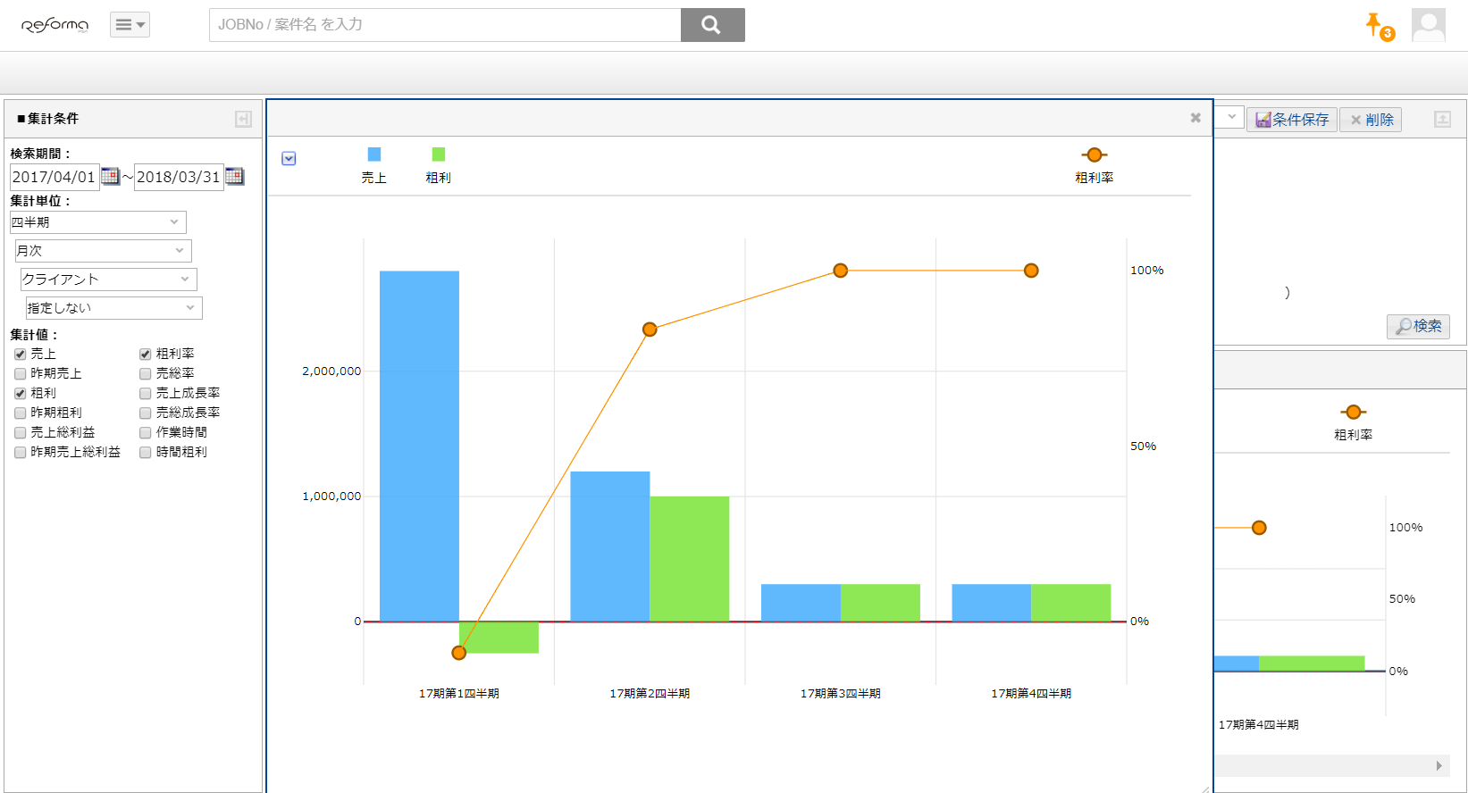This screenshot has width=1468, height=793.
Task: Close the chart popup window
Action: [x=1195, y=118]
